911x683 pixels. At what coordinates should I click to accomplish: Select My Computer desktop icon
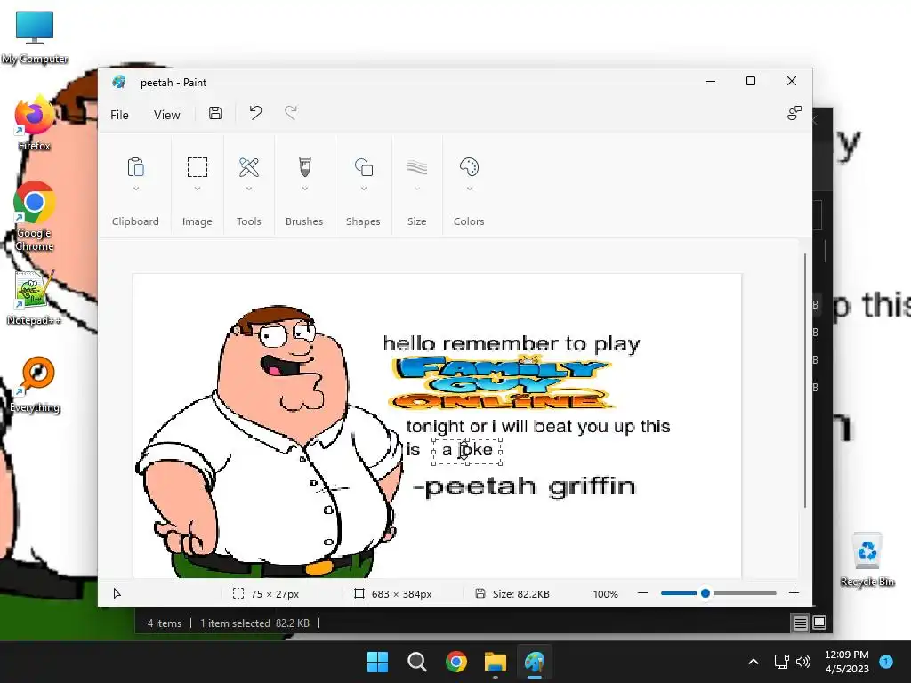tap(35, 37)
